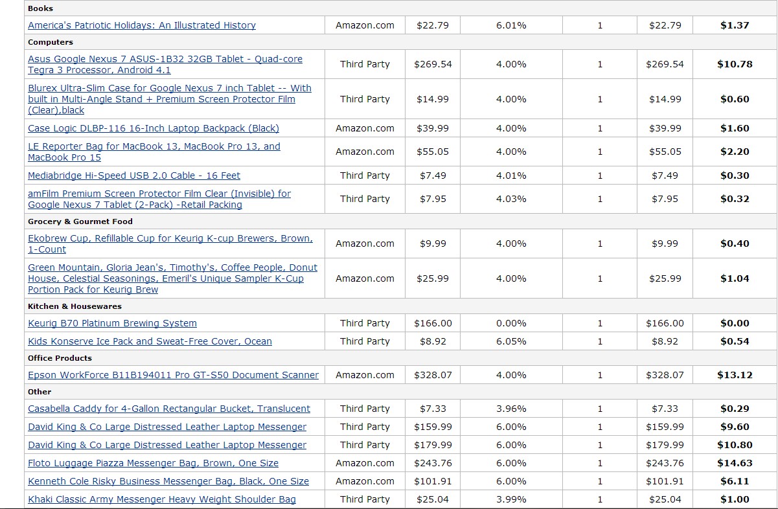Click Mediabridge Hi-Speed USB 2.0 Cable link

tap(134, 175)
